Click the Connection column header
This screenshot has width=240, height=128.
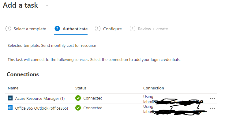[x=153, y=88]
